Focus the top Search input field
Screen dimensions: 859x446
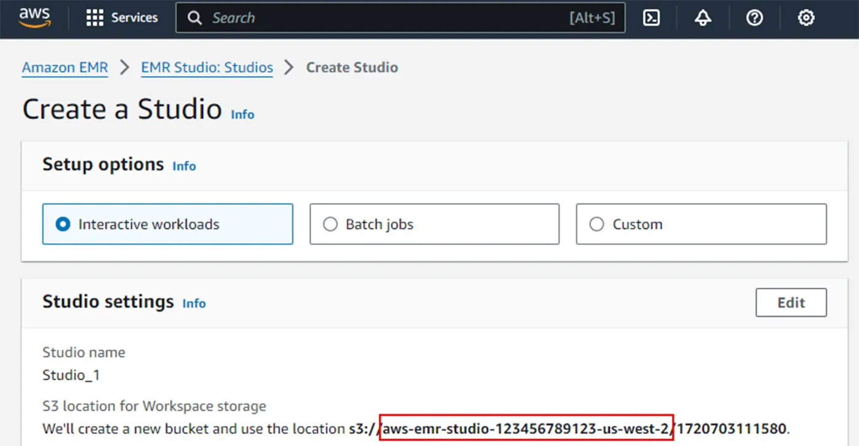point(400,18)
